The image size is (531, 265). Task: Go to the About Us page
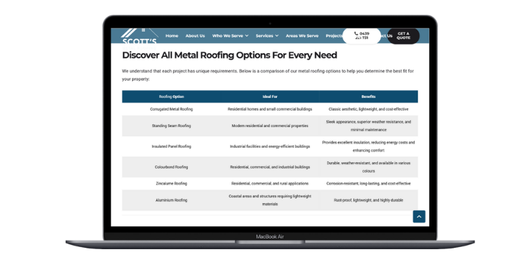195,36
